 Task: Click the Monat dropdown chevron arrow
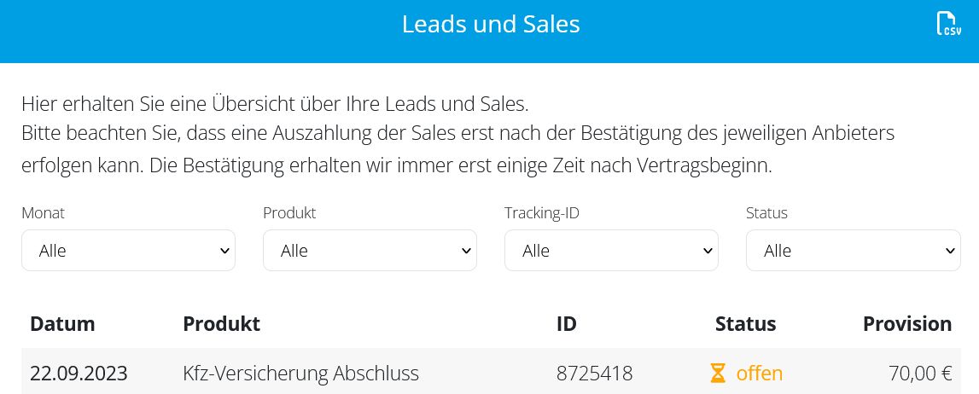pos(224,251)
